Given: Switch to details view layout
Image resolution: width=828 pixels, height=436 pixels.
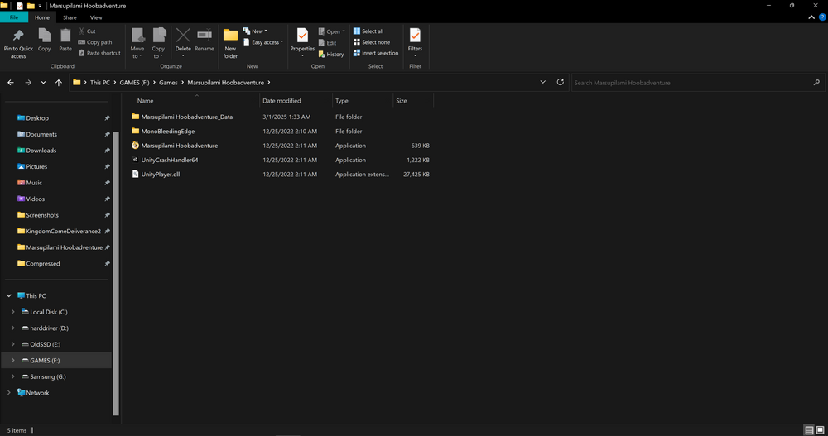Looking at the screenshot, I should coord(809,430).
